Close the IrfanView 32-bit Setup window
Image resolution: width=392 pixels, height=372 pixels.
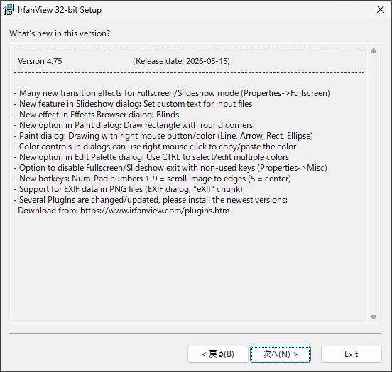click(x=381, y=9)
